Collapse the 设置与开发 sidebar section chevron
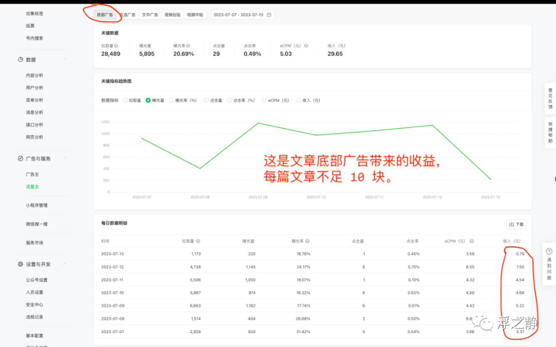 click(64, 264)
